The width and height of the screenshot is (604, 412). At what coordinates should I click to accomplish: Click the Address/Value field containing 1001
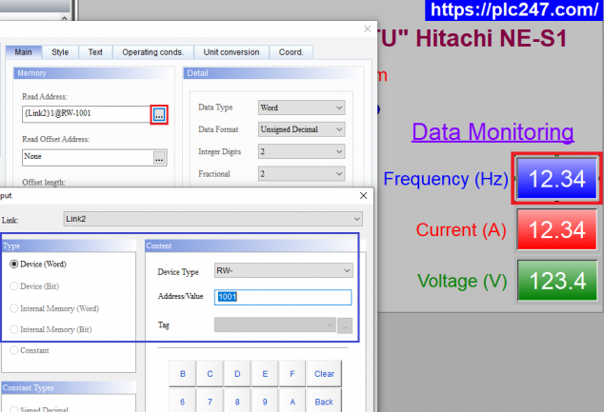(x=283, y=297)
